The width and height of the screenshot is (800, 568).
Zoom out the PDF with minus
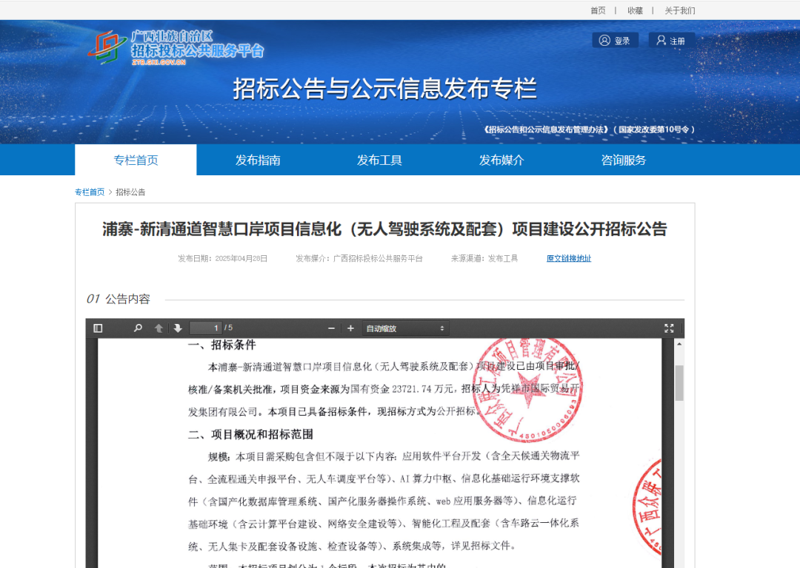(331, 328)
